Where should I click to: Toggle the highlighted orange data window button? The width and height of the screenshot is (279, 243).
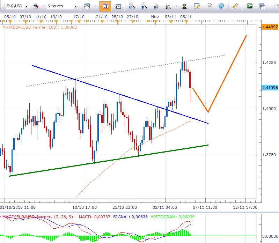pos(105,6)
